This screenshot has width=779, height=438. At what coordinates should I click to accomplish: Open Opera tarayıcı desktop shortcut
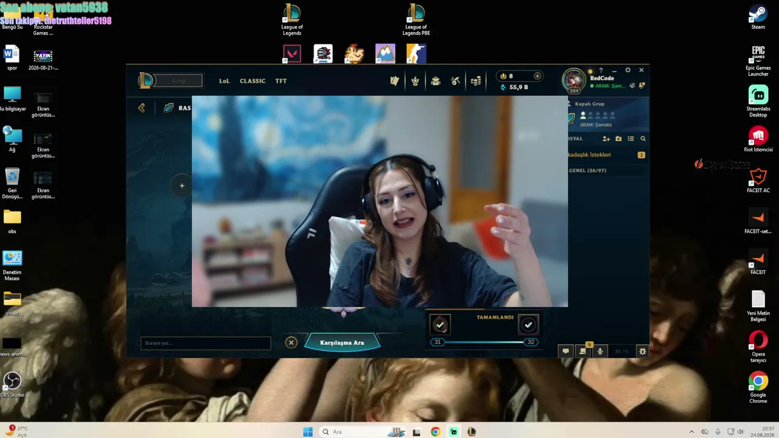coord(758,347)
